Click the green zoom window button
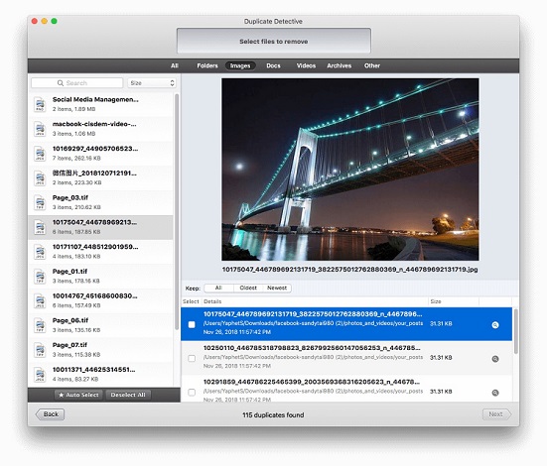The height and width of the screenshot is (466, 547). [x=54, y=21]
